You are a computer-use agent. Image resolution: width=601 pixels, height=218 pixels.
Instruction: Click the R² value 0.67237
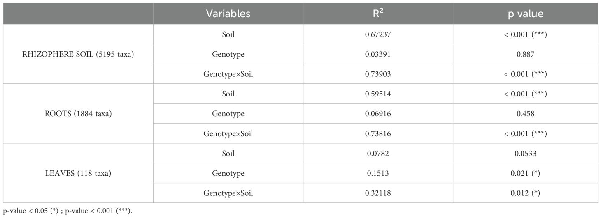point(378,34)
